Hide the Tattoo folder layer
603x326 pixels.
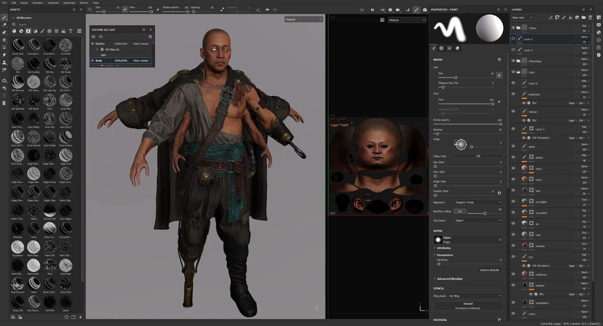(513, 27)
